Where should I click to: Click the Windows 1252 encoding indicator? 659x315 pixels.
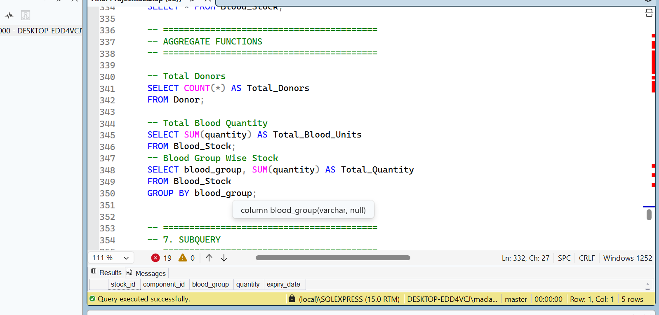click(x=628, y=258)
